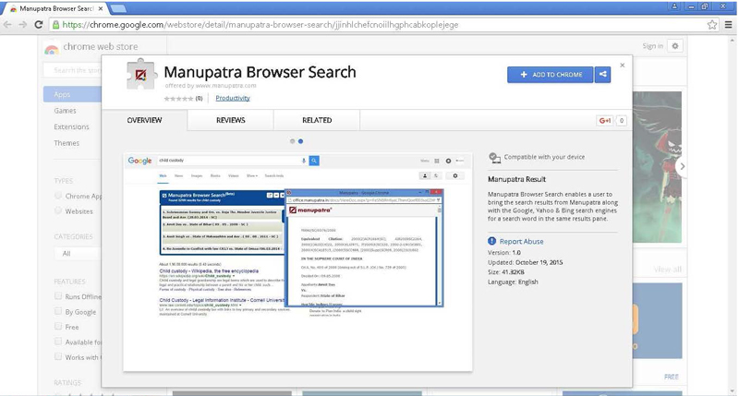Select Apps in the sidebar
The height and width of the screenshot is (396, 739).
[72, 94]
